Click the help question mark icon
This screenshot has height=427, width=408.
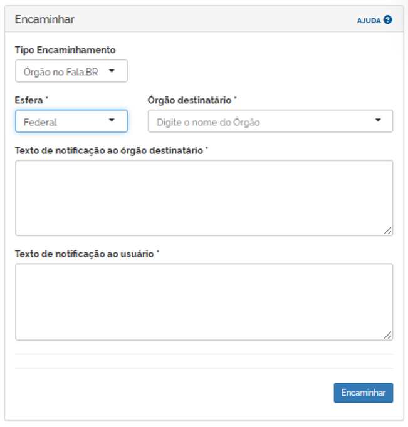point(388,20)
